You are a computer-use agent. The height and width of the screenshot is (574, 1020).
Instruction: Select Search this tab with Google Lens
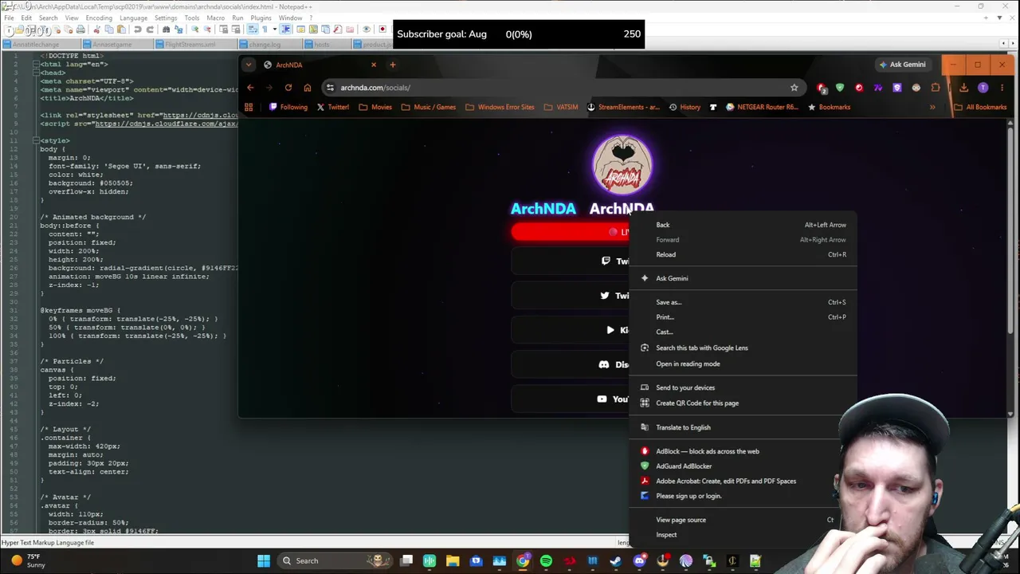[x=743, y=348]
